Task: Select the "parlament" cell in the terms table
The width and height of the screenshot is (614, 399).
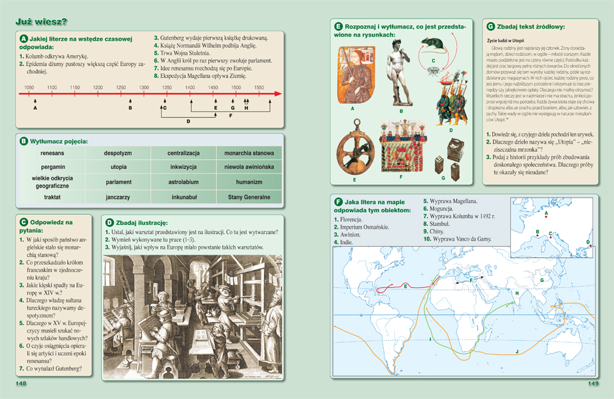Action: click(118, 182)
